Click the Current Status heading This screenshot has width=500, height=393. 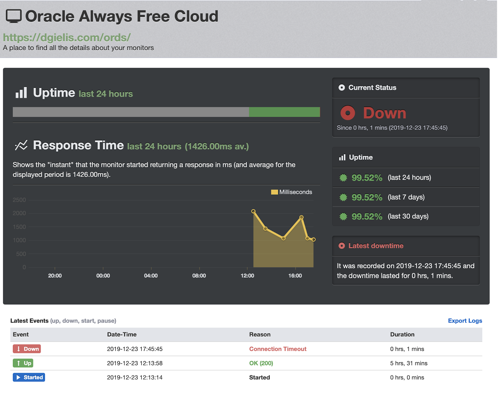click(372, 88)
